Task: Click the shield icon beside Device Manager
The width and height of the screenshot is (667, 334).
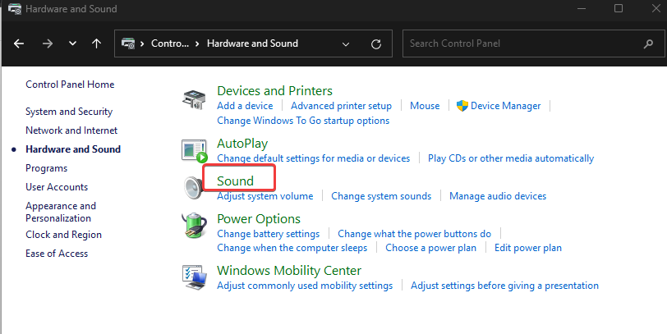Action: point(462,106)
